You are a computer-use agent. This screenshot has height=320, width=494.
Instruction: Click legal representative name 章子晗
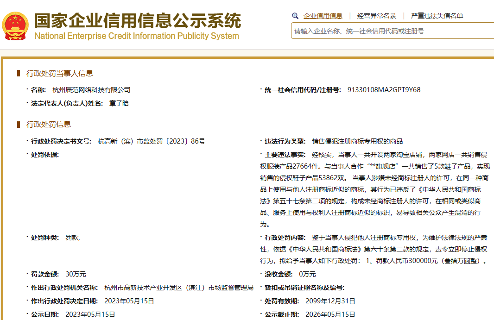click(x=119, y=103)
